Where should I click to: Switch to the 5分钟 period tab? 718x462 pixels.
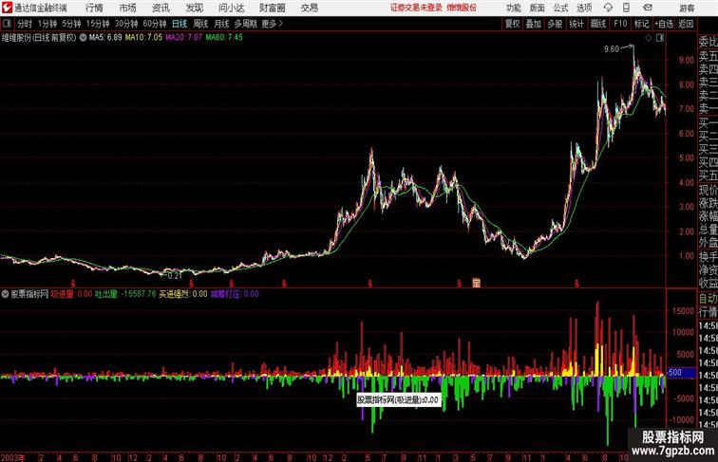71,24
